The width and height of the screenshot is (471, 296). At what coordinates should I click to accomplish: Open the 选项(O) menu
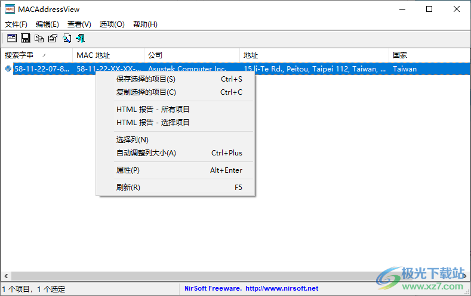tap(112, 24)
